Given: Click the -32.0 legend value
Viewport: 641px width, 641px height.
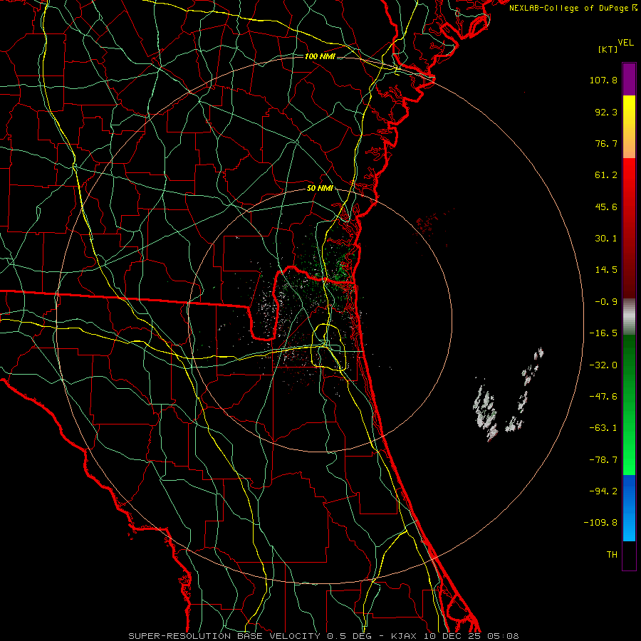Looking at the screenshot, I should [603, 365].
